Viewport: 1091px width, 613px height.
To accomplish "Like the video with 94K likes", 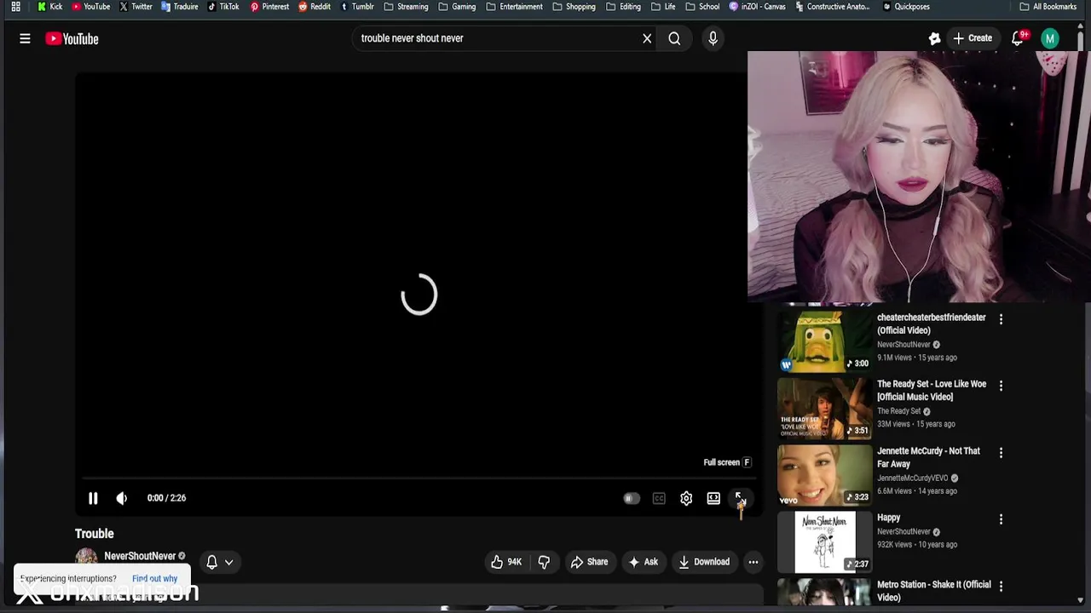I will pyautogui.click(x=505, y=562).
